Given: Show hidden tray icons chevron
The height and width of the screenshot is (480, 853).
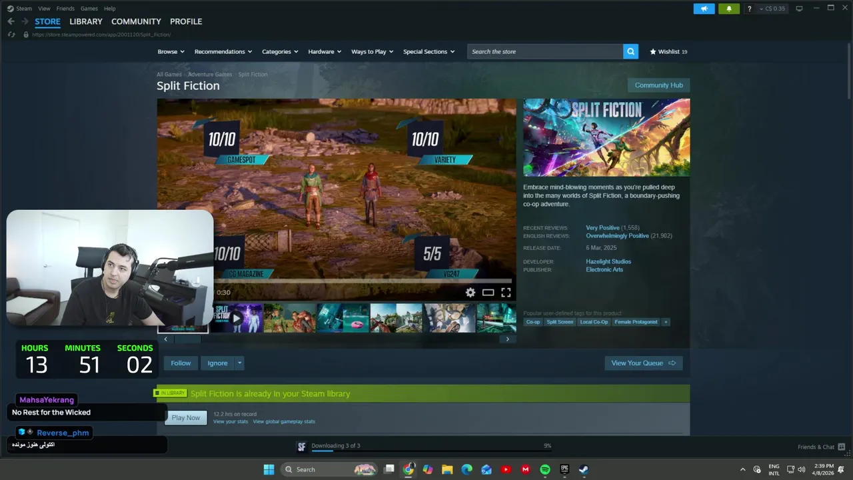Looking at the screenshot, I should (743, 469).
